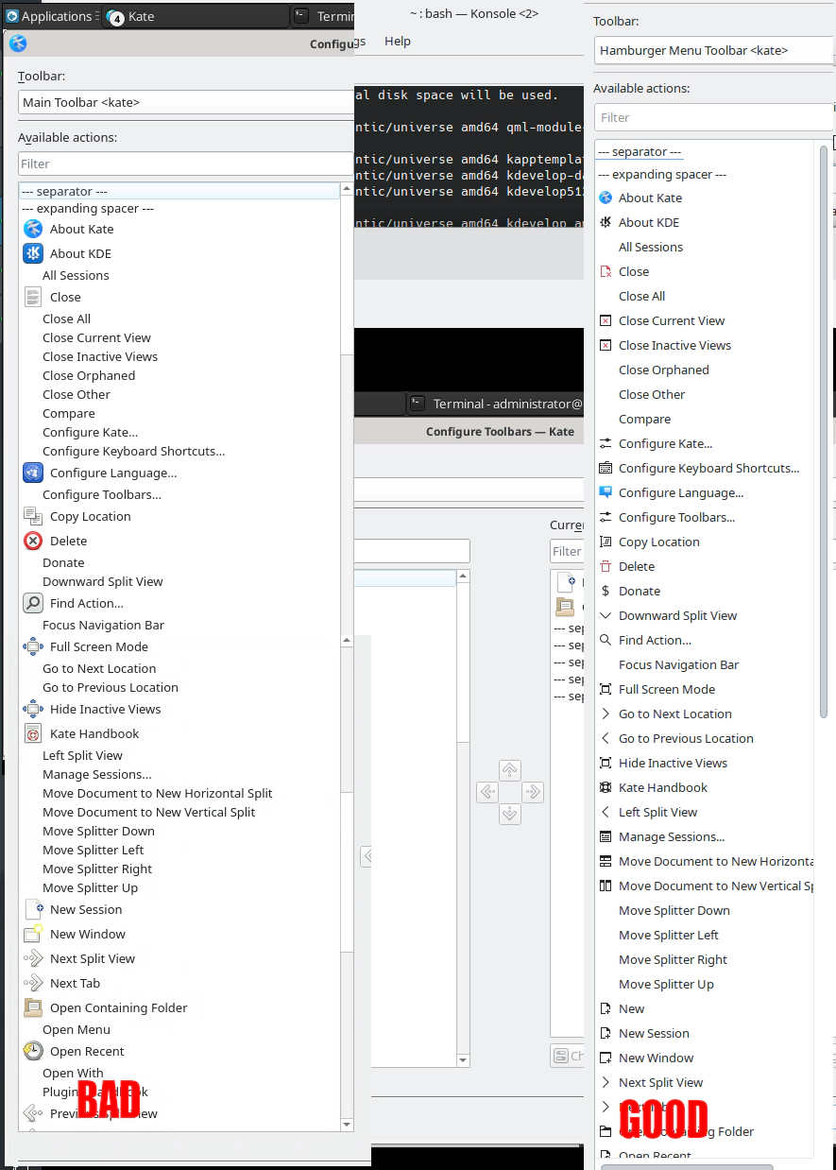The height and width of the screenshot is (1170, 836).
Task: Click scroll-up arrow of middle dialog's list
Action: point(463,576)
